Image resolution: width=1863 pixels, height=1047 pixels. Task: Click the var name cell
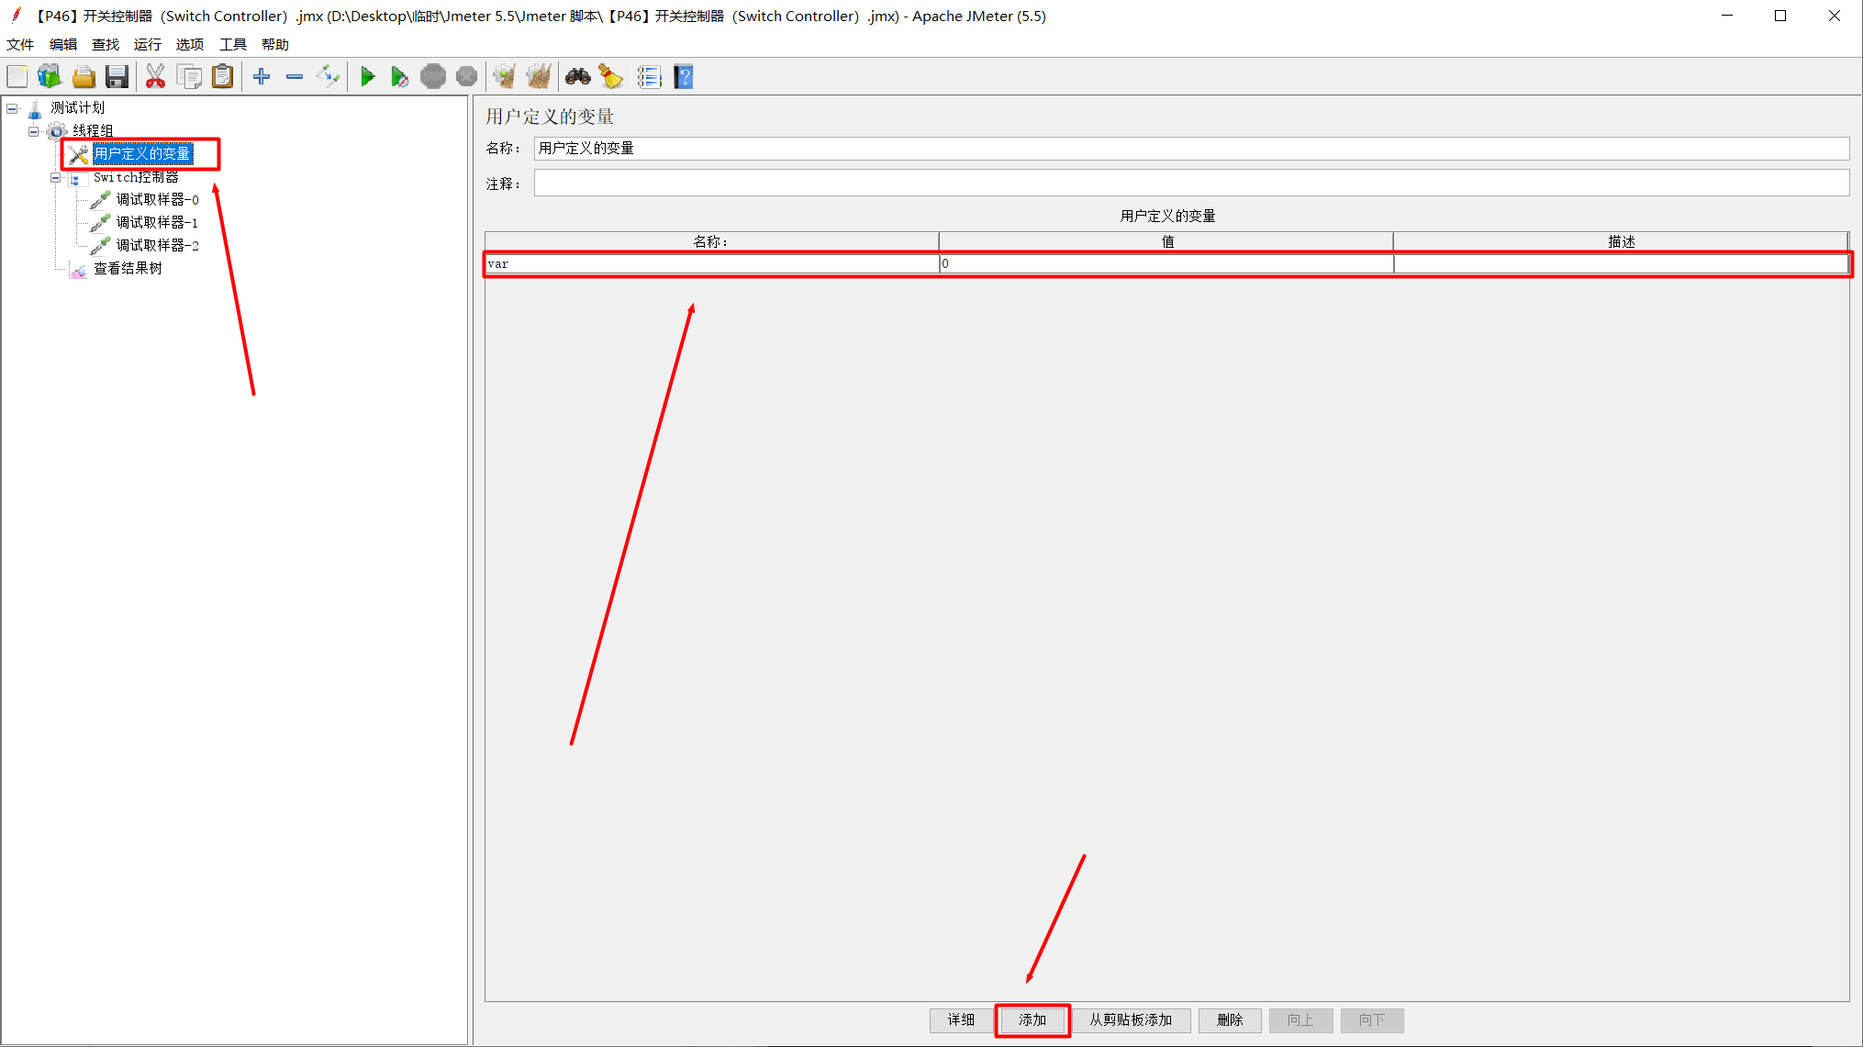[x=712, y=264]
